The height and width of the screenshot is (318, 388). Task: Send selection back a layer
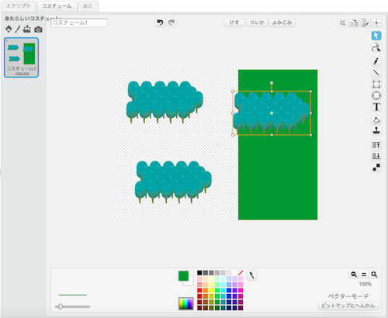376,156
